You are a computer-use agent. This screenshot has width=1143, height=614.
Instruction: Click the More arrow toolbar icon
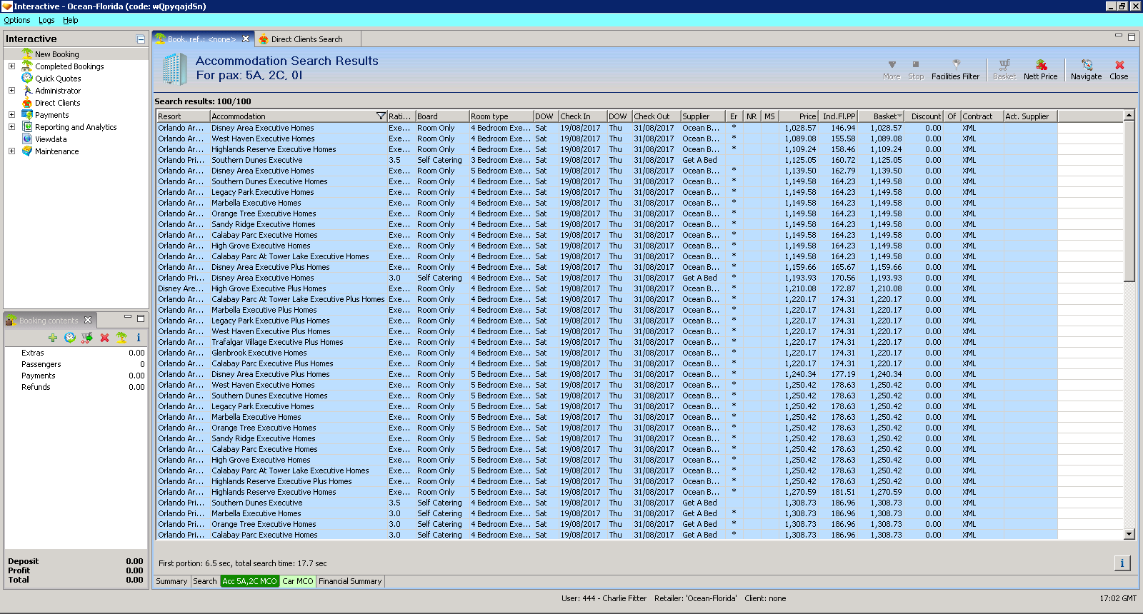click(892, 64)
